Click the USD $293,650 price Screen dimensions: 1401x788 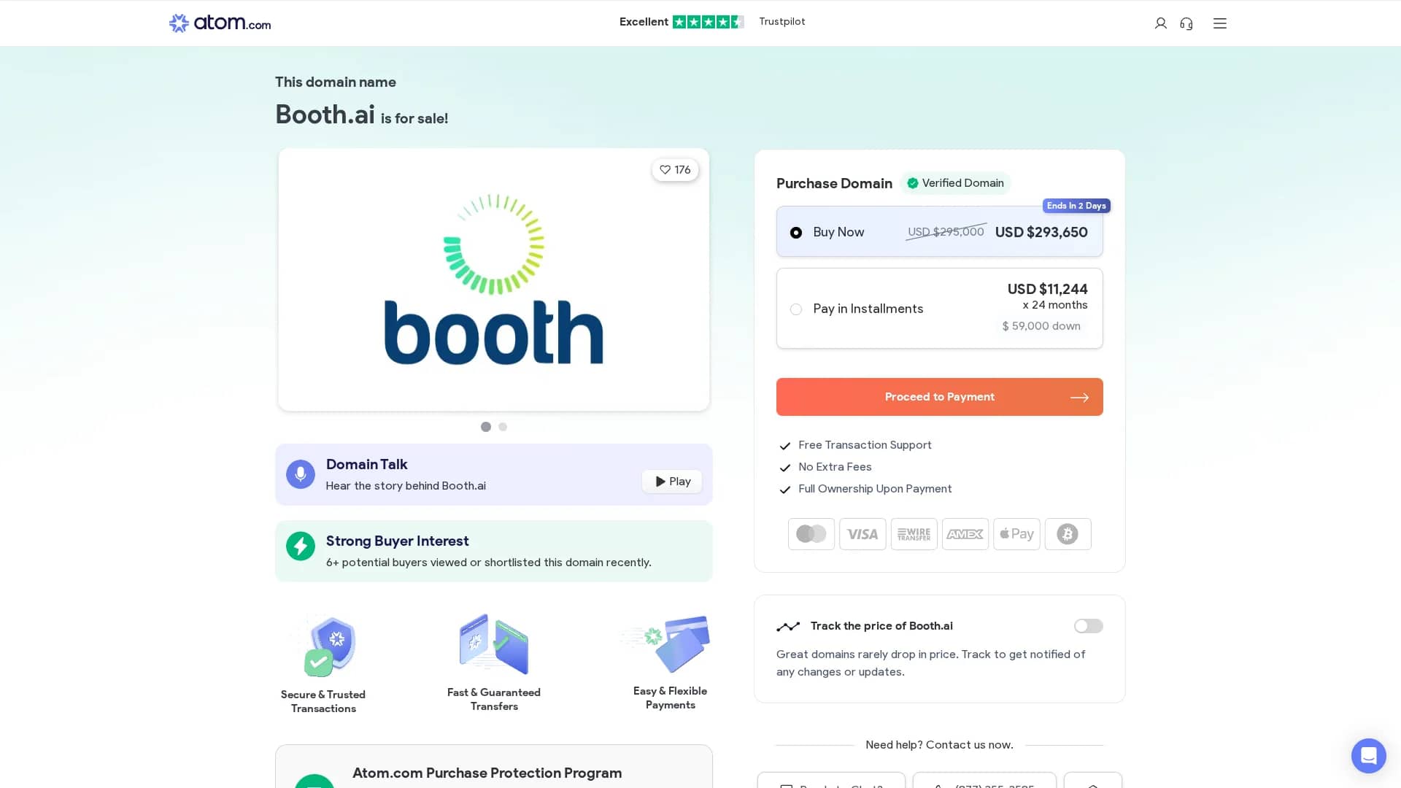1041,233
